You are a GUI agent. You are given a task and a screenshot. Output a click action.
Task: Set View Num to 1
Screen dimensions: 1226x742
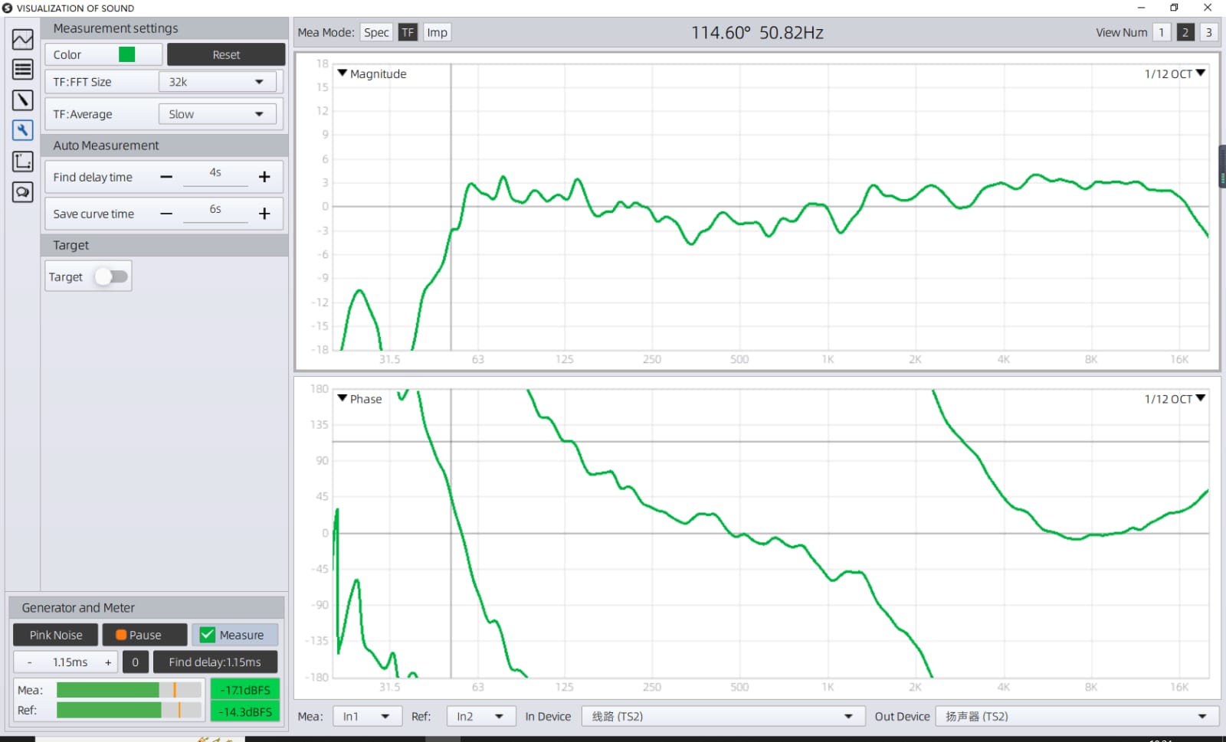(x=1162, y=32)
